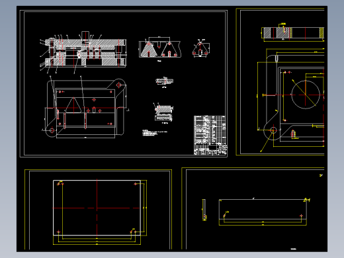Click the long flat plate in the bottom-right sheet
This screenshot has width=344, height=258.
coord(263,210)
